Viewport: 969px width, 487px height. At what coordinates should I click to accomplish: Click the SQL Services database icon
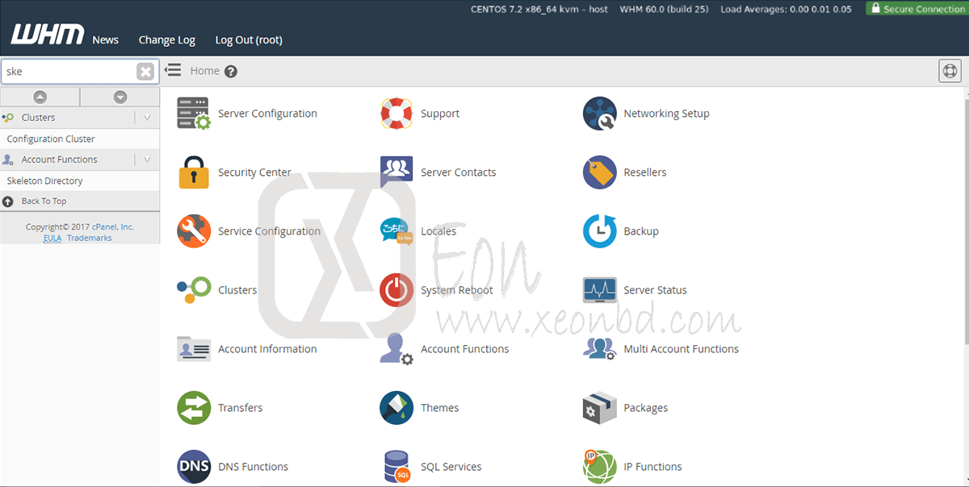(x=396, y=467)
